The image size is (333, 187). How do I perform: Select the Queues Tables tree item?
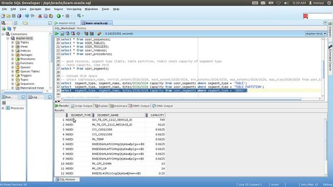(x=30, y=71)
